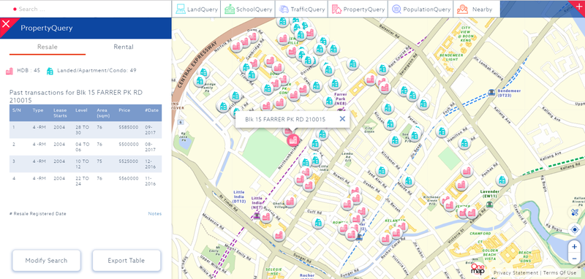585x279 pixels.
Task: Click the teal condo marker near Cuff Rd
Action: (318, 223)
